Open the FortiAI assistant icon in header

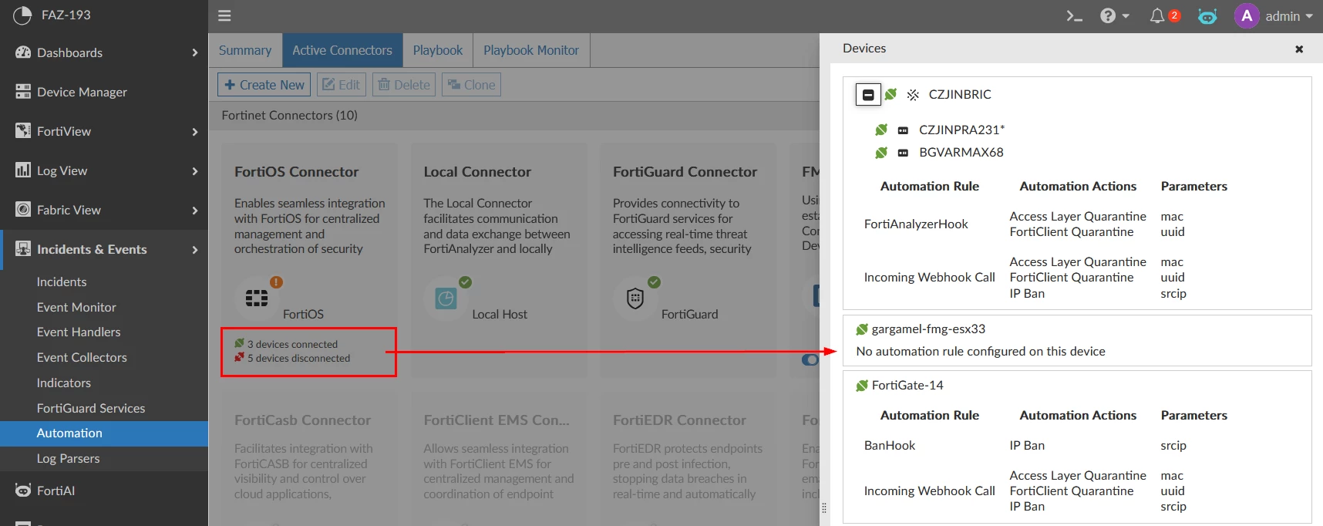(x=1207, y=16)
